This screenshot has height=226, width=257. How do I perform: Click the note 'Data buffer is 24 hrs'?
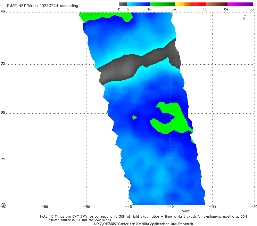pyautogui.click(x=71, y=220)
